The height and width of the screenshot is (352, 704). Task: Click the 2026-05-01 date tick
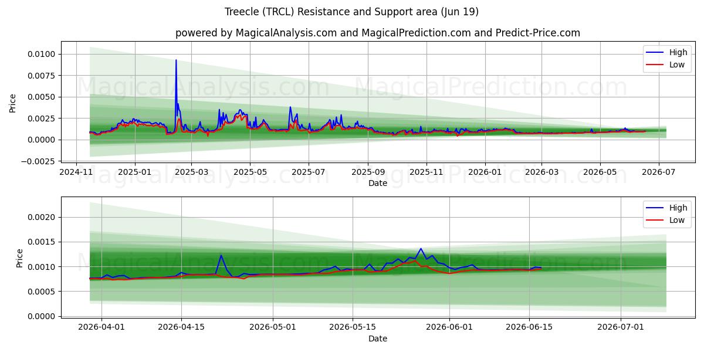point(273,328)
